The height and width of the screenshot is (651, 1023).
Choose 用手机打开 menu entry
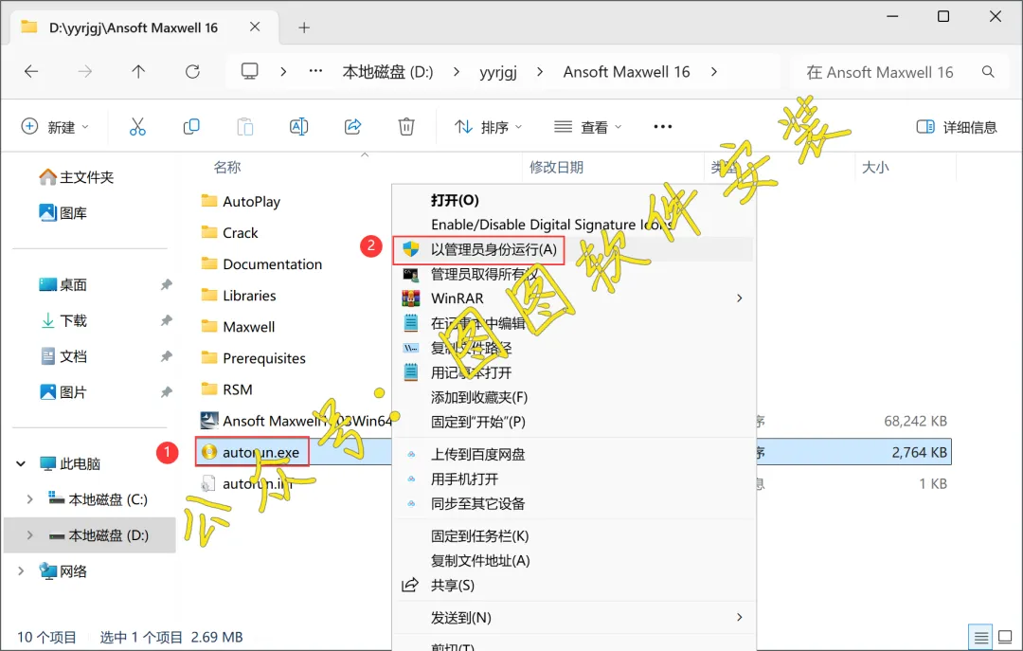pos(574,479)
